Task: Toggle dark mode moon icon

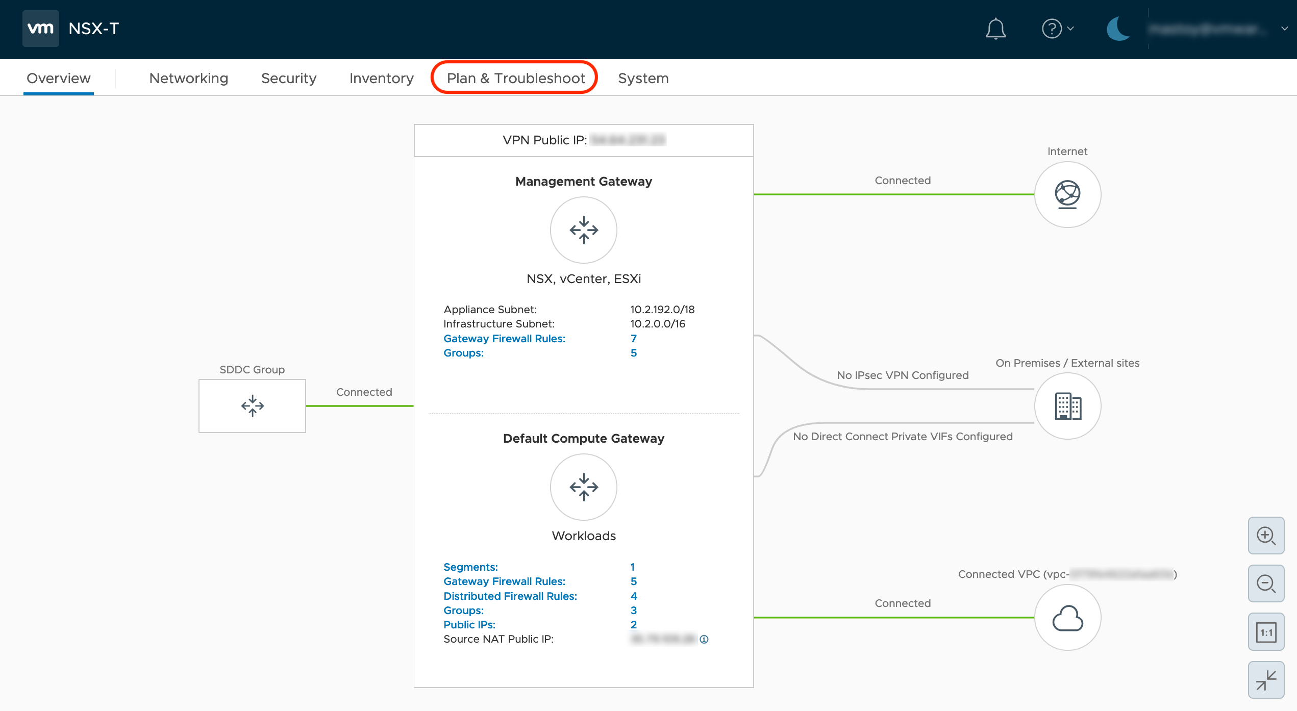Action: tap(1117, 29)
